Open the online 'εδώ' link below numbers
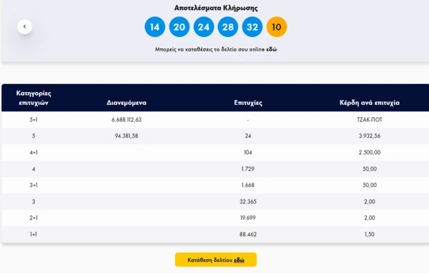This screenshot has height=273, width=429. point(271,49)
